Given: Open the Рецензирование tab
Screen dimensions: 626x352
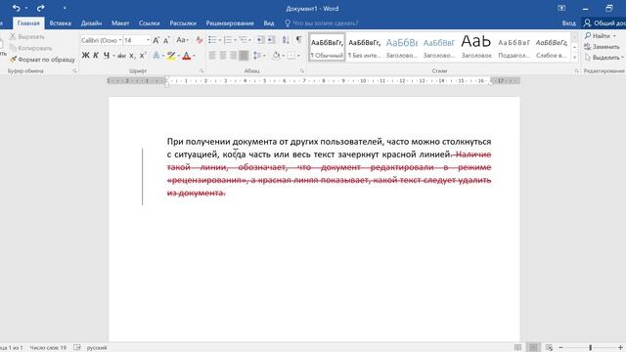Looking at the screenshot, I should click(230, 23).
